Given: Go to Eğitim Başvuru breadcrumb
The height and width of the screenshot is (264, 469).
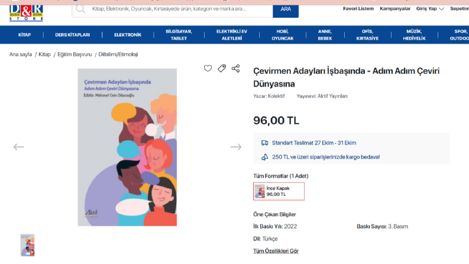Looking at the screenshot, I should (x=75, y=54).
